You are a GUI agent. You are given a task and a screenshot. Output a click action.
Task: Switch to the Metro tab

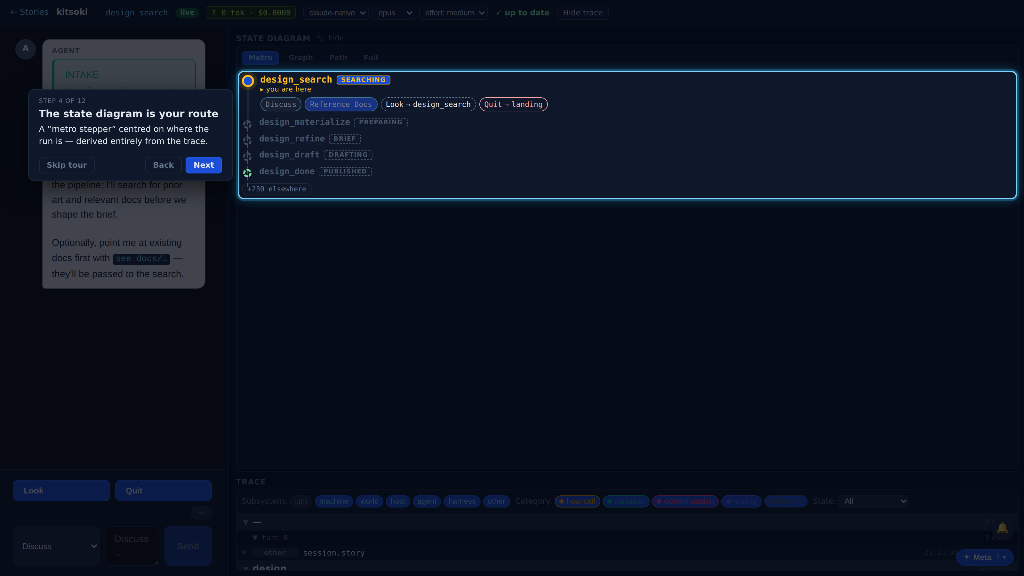point(260,58)
